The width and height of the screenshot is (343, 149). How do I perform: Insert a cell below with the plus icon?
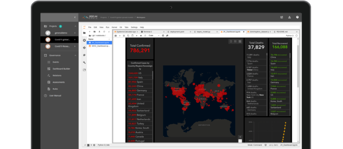pyautogui.click(x=120, y=36)
